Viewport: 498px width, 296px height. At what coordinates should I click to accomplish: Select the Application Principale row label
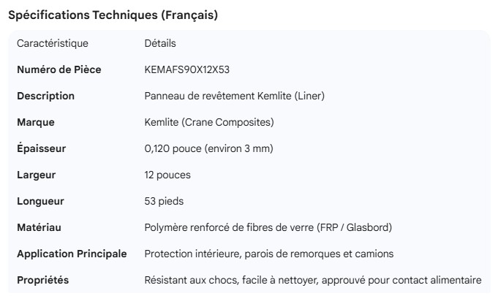tap(72, 254)
